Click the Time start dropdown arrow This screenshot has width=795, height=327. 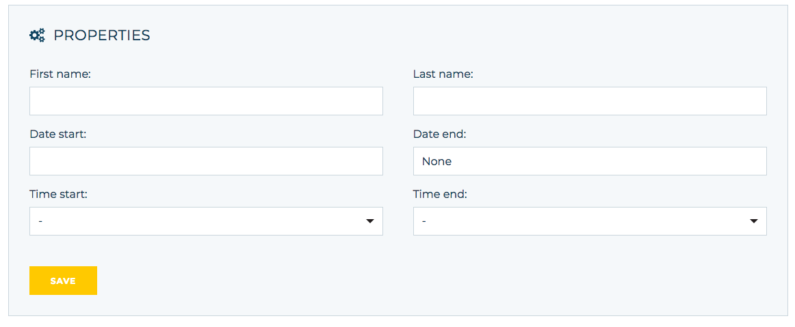pyautogui.click(x=370, y=221)
